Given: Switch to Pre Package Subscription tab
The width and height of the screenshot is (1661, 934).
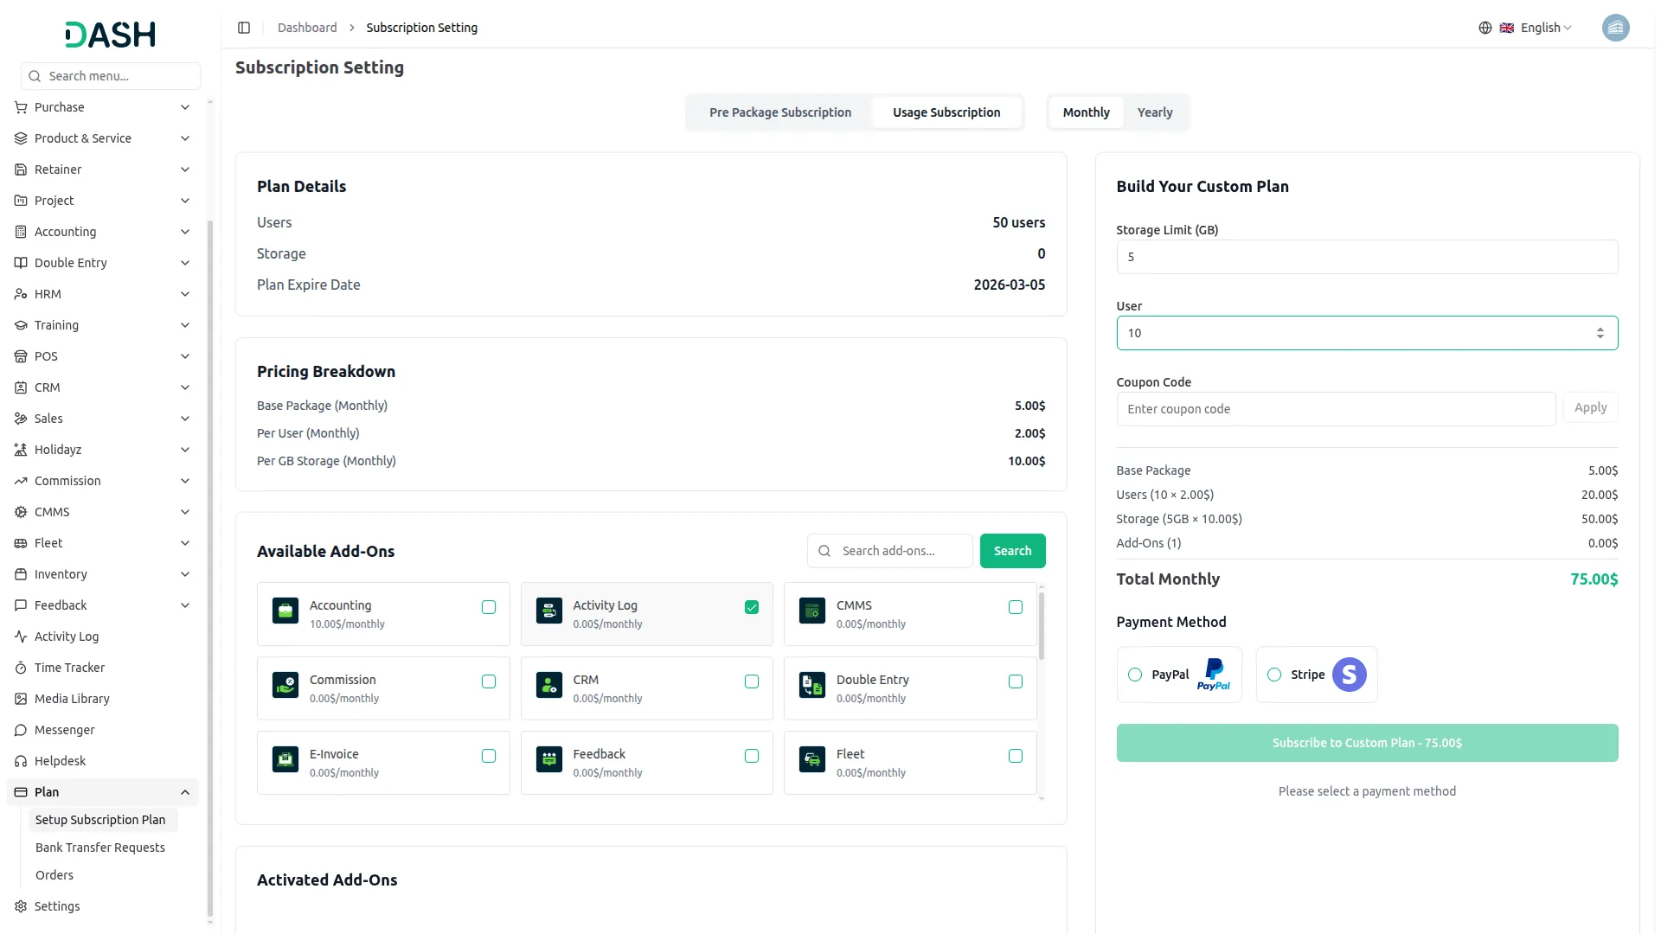Looking at the screenshot, I should click(780, 112).
